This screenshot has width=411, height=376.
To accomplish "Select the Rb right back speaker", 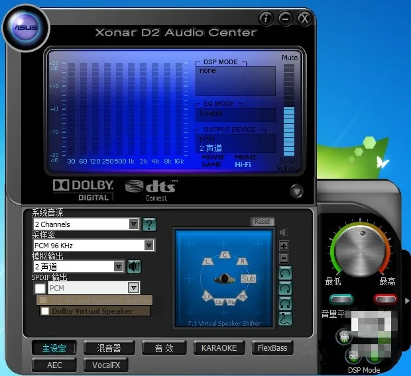I will coord(231,302).
